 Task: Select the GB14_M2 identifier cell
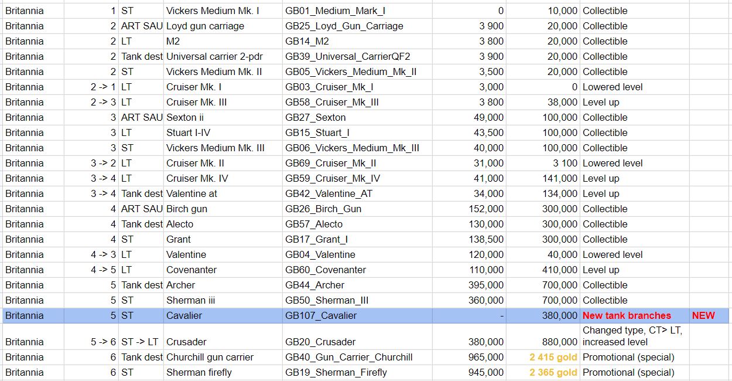(357, 41)
